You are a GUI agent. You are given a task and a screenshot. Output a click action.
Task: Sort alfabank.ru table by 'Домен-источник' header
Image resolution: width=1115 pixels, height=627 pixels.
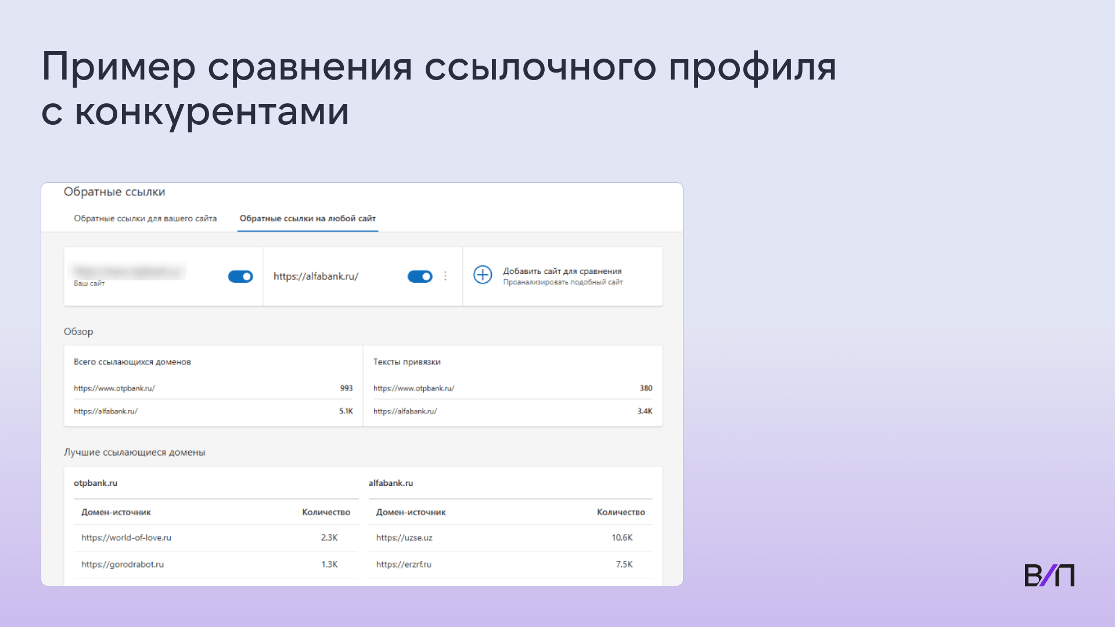click(411, 512)
